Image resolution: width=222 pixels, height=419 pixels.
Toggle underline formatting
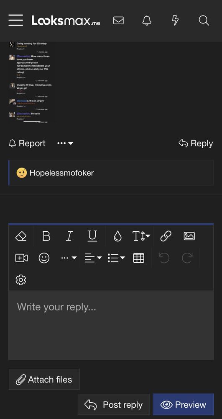pos(92,236)
